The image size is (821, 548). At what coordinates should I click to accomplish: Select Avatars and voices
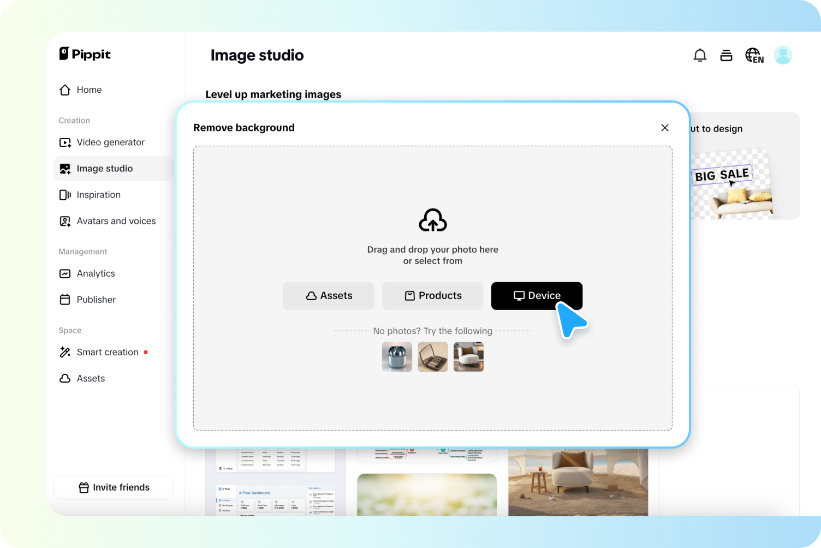click(x=116, y=221)
